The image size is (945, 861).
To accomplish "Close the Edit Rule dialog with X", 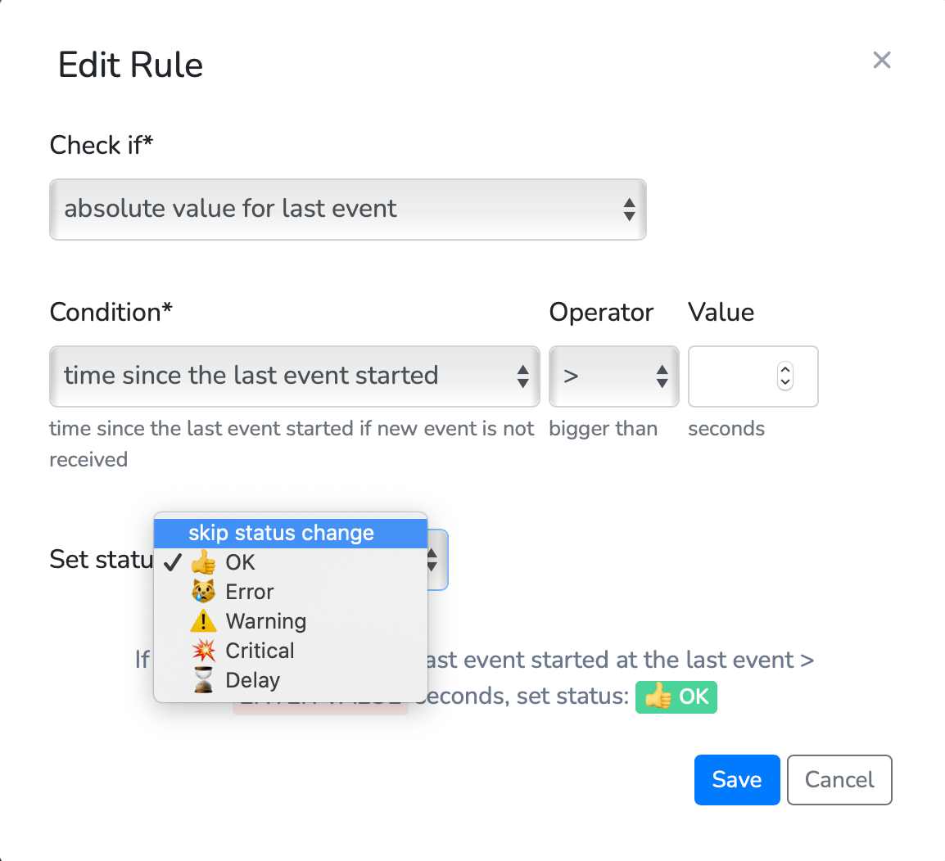I will [882, 60].
